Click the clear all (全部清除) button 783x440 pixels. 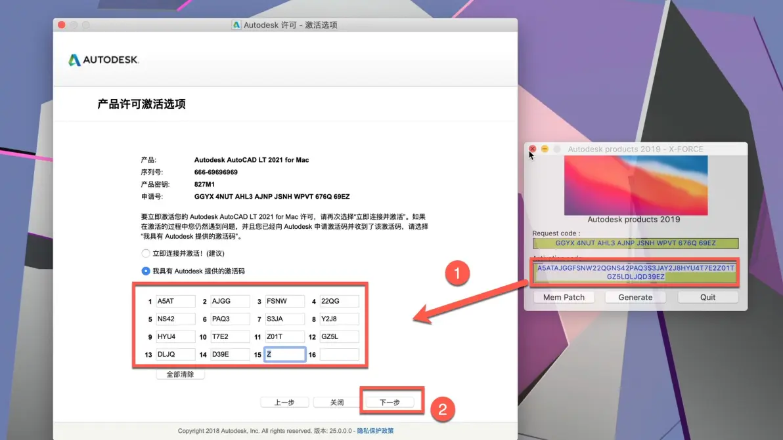[180, 374]
